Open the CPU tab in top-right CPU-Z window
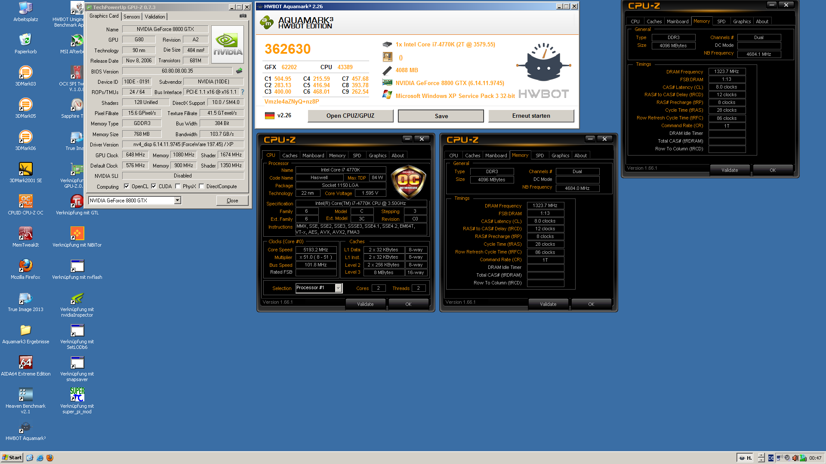The height and width of the screenshot is (464, 826). [x=635, y=21]
